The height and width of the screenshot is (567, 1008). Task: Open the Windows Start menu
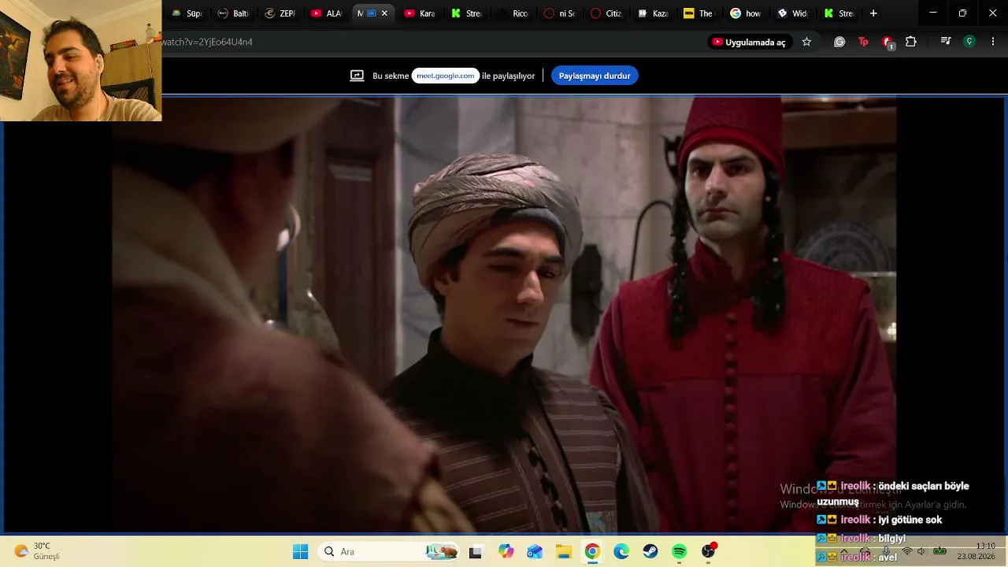tap(301, 552)
